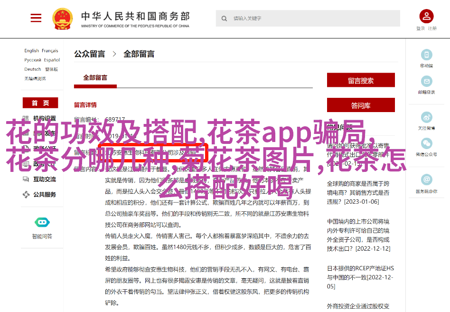Viewport: 450px width, 312px height.
Task: Click the Weibo follow (关注微博) icon
Action: pyautogui.click(x=426, y=117)
